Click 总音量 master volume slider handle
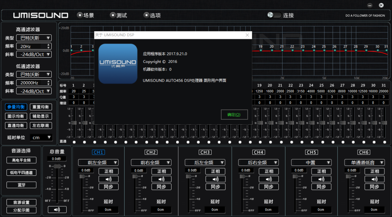 (57, 166)
